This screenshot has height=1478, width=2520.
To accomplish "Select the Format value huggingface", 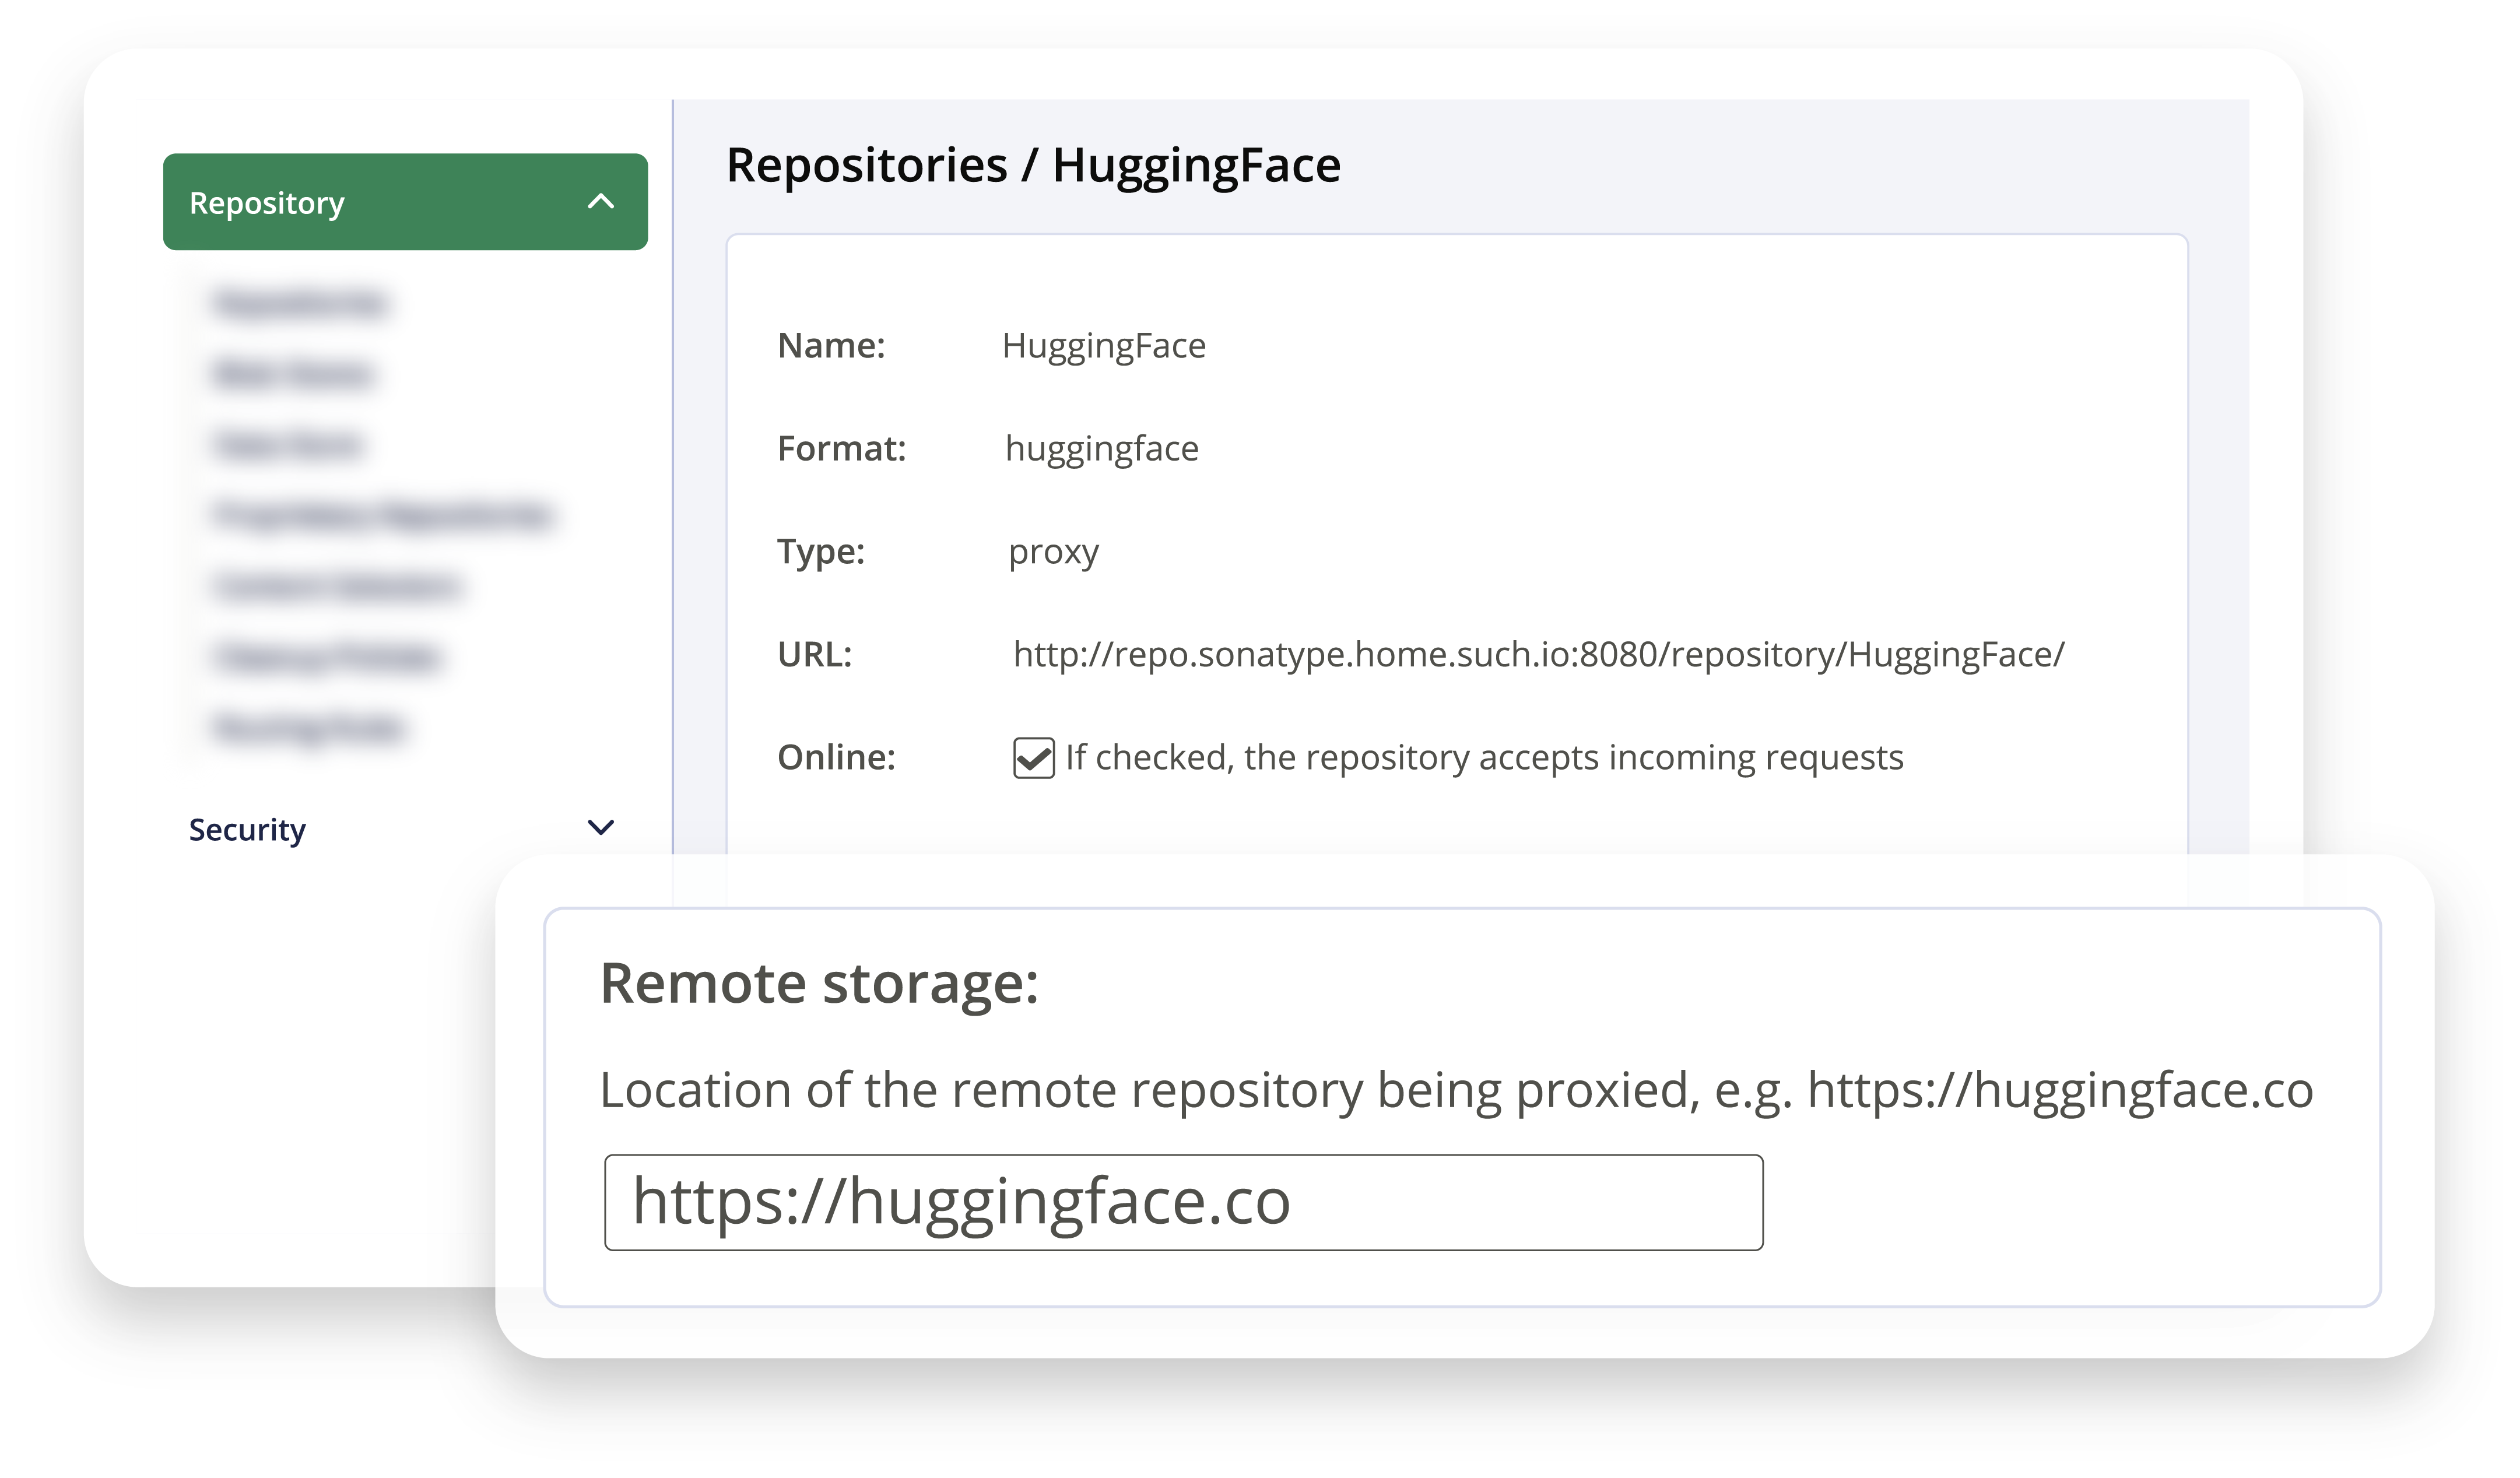I will 1101,449.
